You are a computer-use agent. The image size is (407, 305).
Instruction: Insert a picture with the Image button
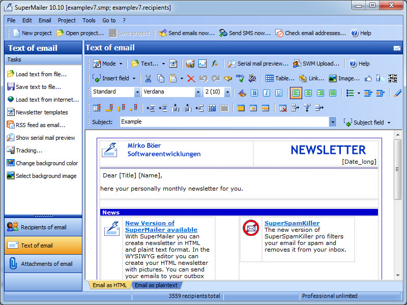[x=344, y=78]
